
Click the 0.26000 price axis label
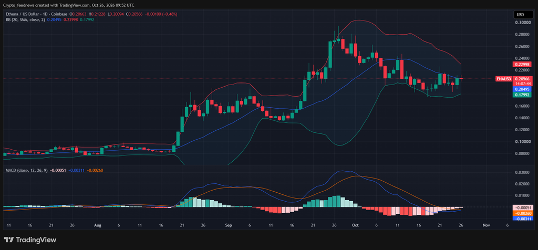click(523, 47)
